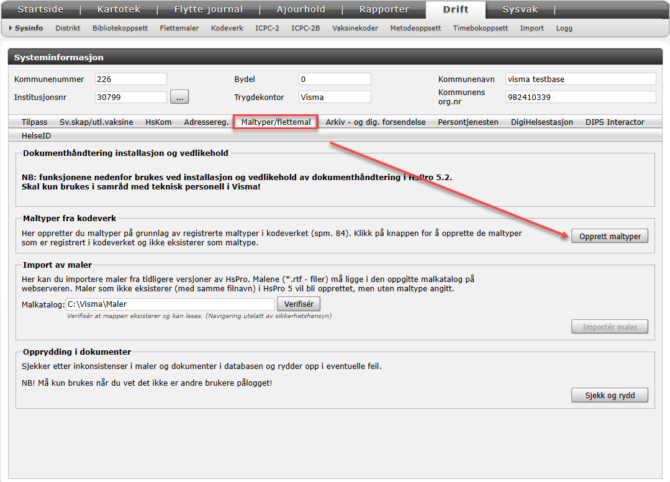Open the Vaksinekoder submenu item

(355, 28)
